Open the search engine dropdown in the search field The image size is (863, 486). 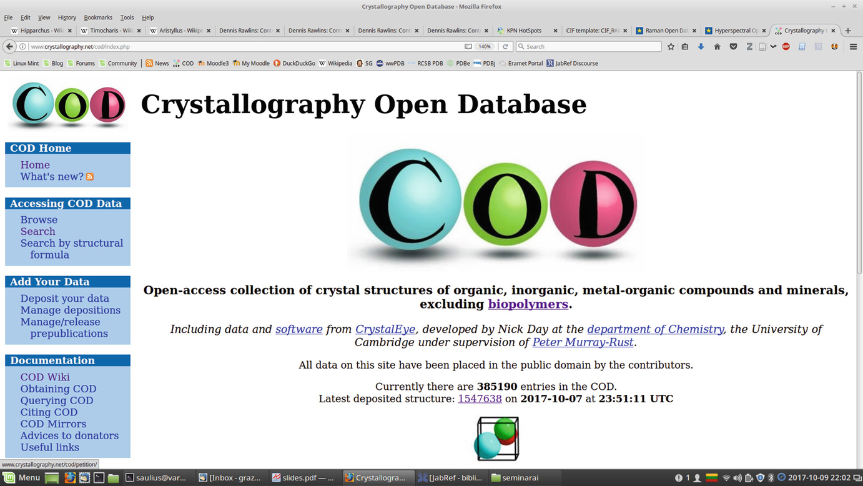pos(522,46)
